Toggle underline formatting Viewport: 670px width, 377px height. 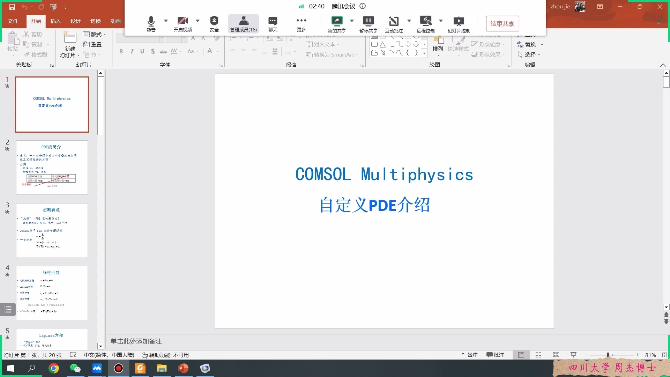(x=142, y=51)
